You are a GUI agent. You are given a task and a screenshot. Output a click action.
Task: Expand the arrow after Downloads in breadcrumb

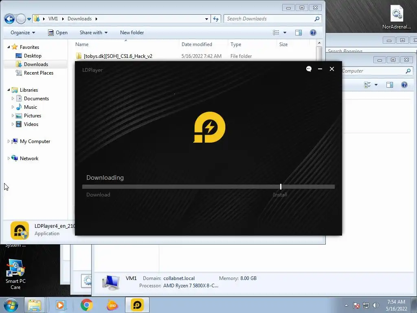pyautogui.click(x=96, y=19)
